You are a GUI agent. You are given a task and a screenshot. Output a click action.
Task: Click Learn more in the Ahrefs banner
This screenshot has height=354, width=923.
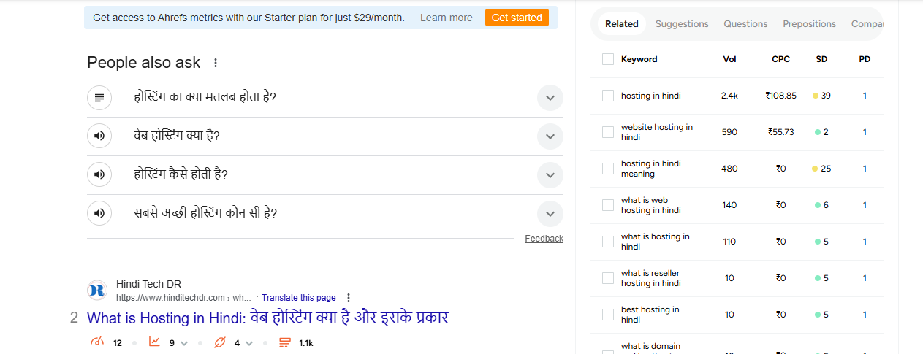(x=447, y=18)
